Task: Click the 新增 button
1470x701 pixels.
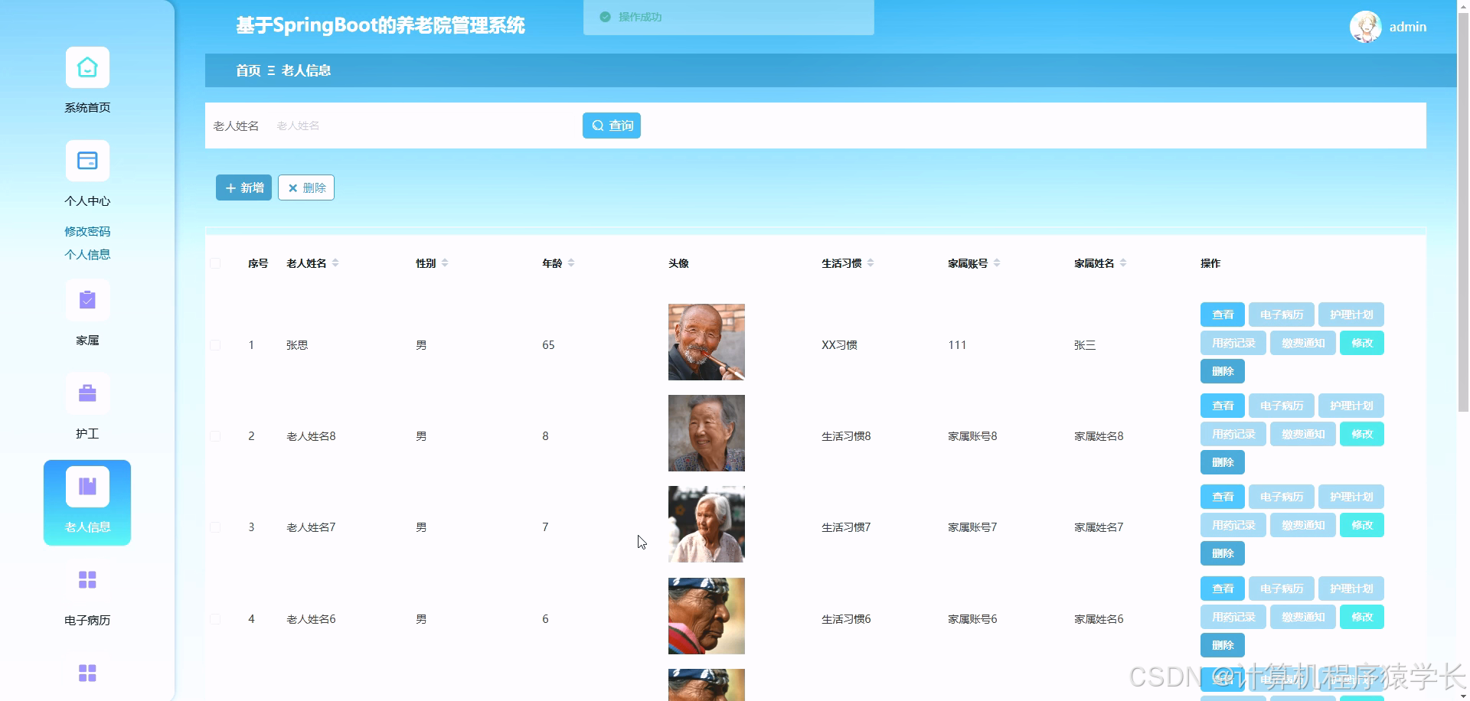Action: click(x=243, y=187)
